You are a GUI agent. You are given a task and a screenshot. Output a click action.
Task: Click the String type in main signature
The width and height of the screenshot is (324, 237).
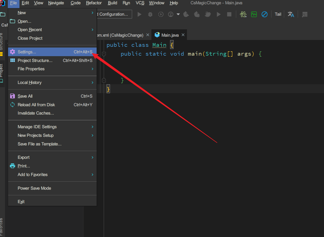[x=216, y=54]
